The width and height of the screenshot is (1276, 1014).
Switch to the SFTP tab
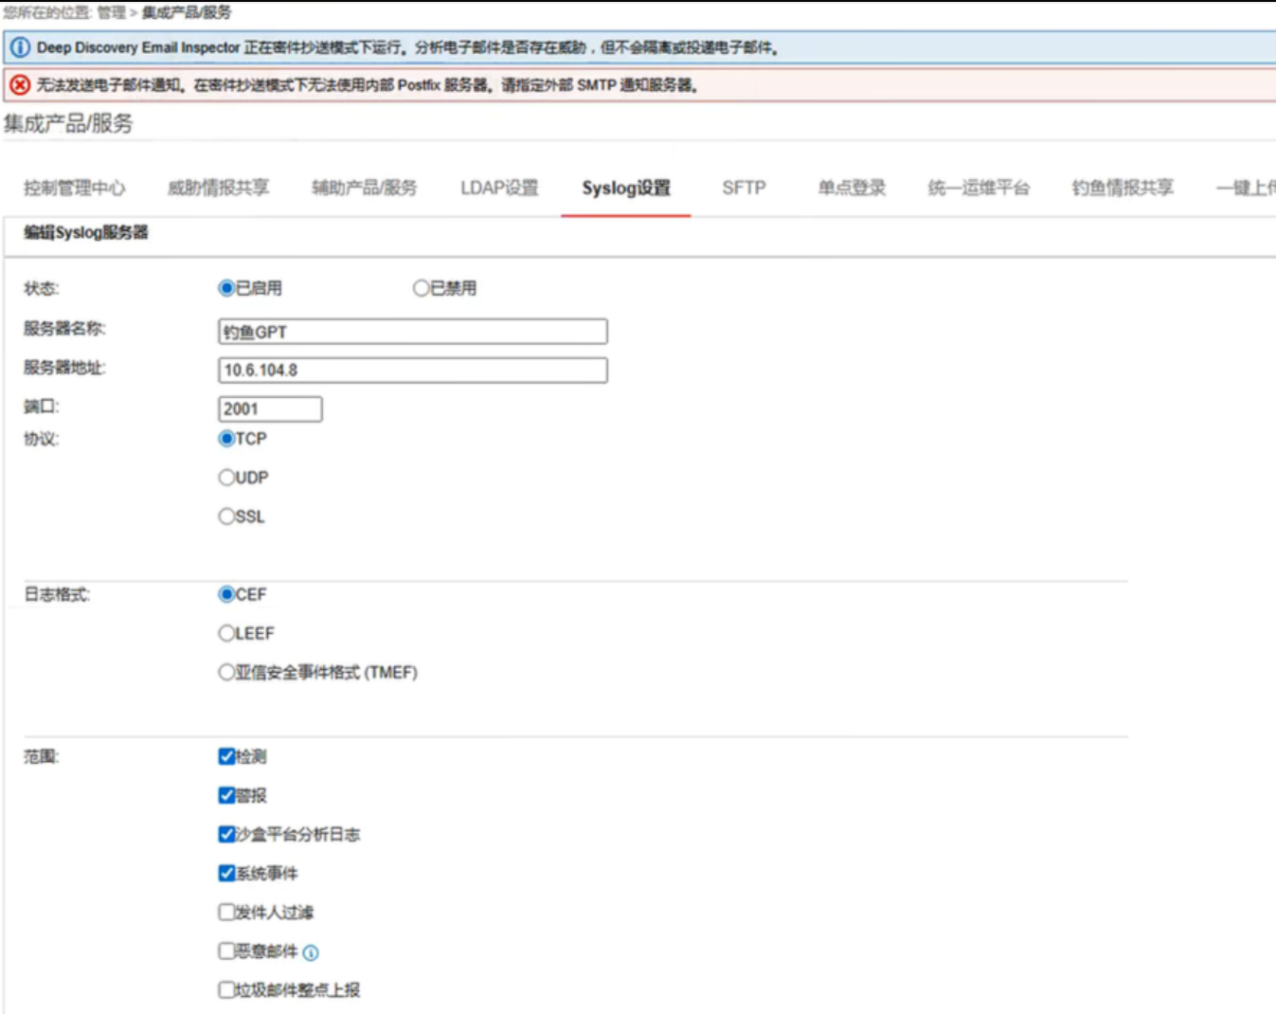coord(744,188)
